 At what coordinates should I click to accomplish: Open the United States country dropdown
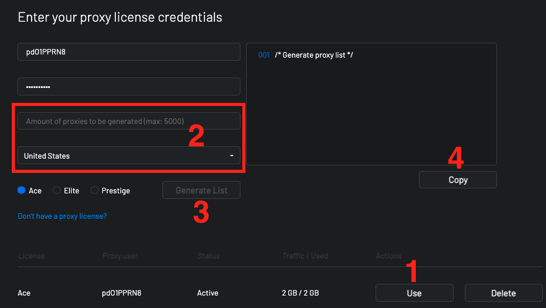point(129,156)
